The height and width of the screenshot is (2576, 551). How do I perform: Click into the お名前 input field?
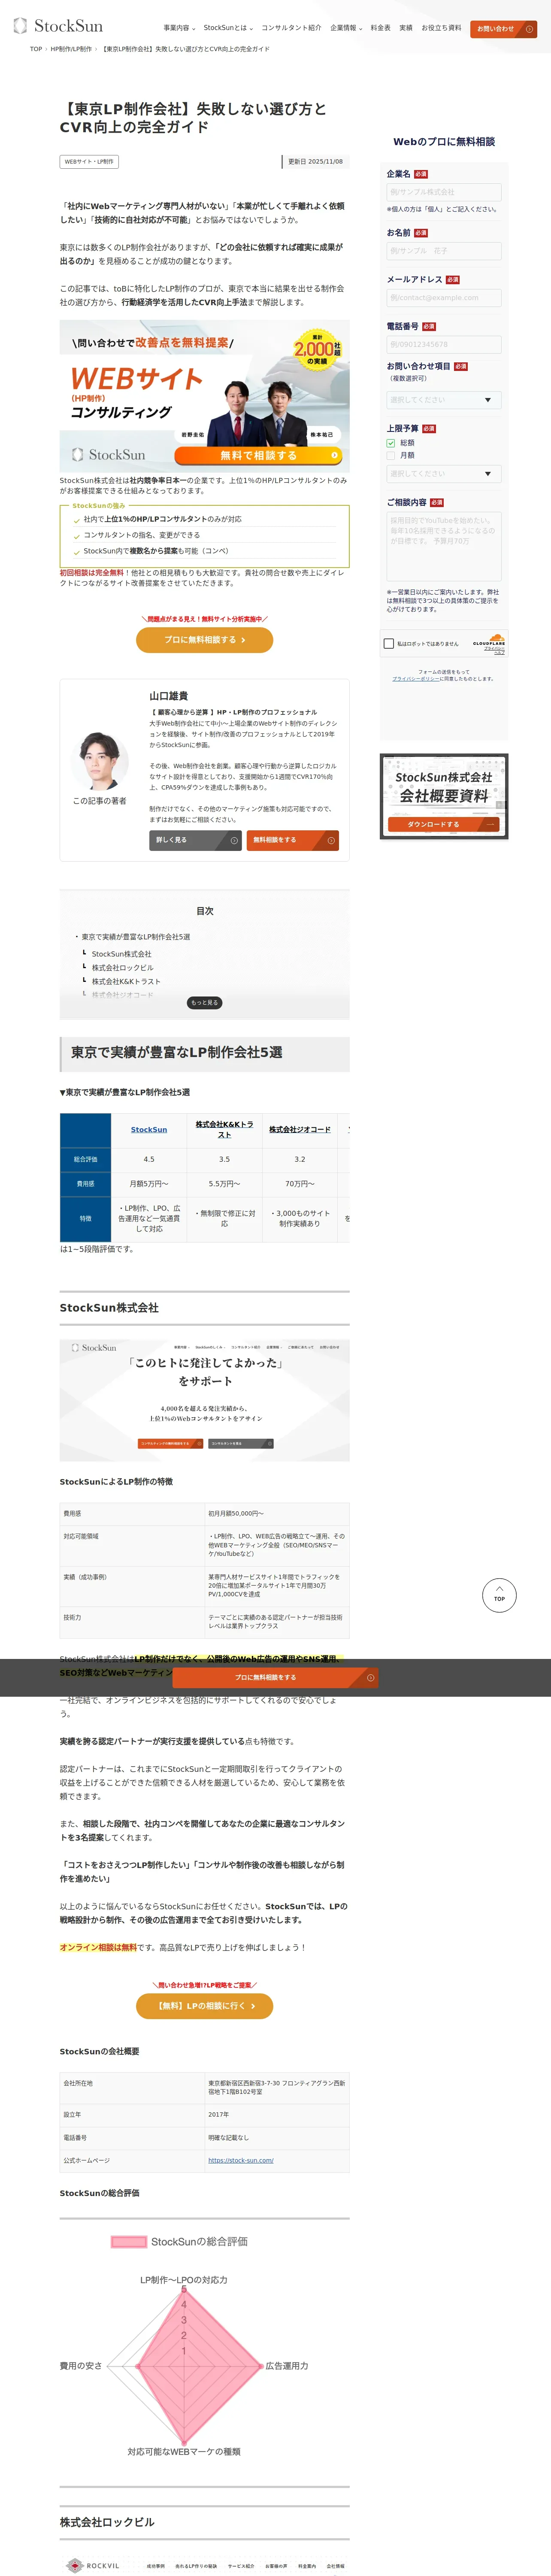click(444, 251)
